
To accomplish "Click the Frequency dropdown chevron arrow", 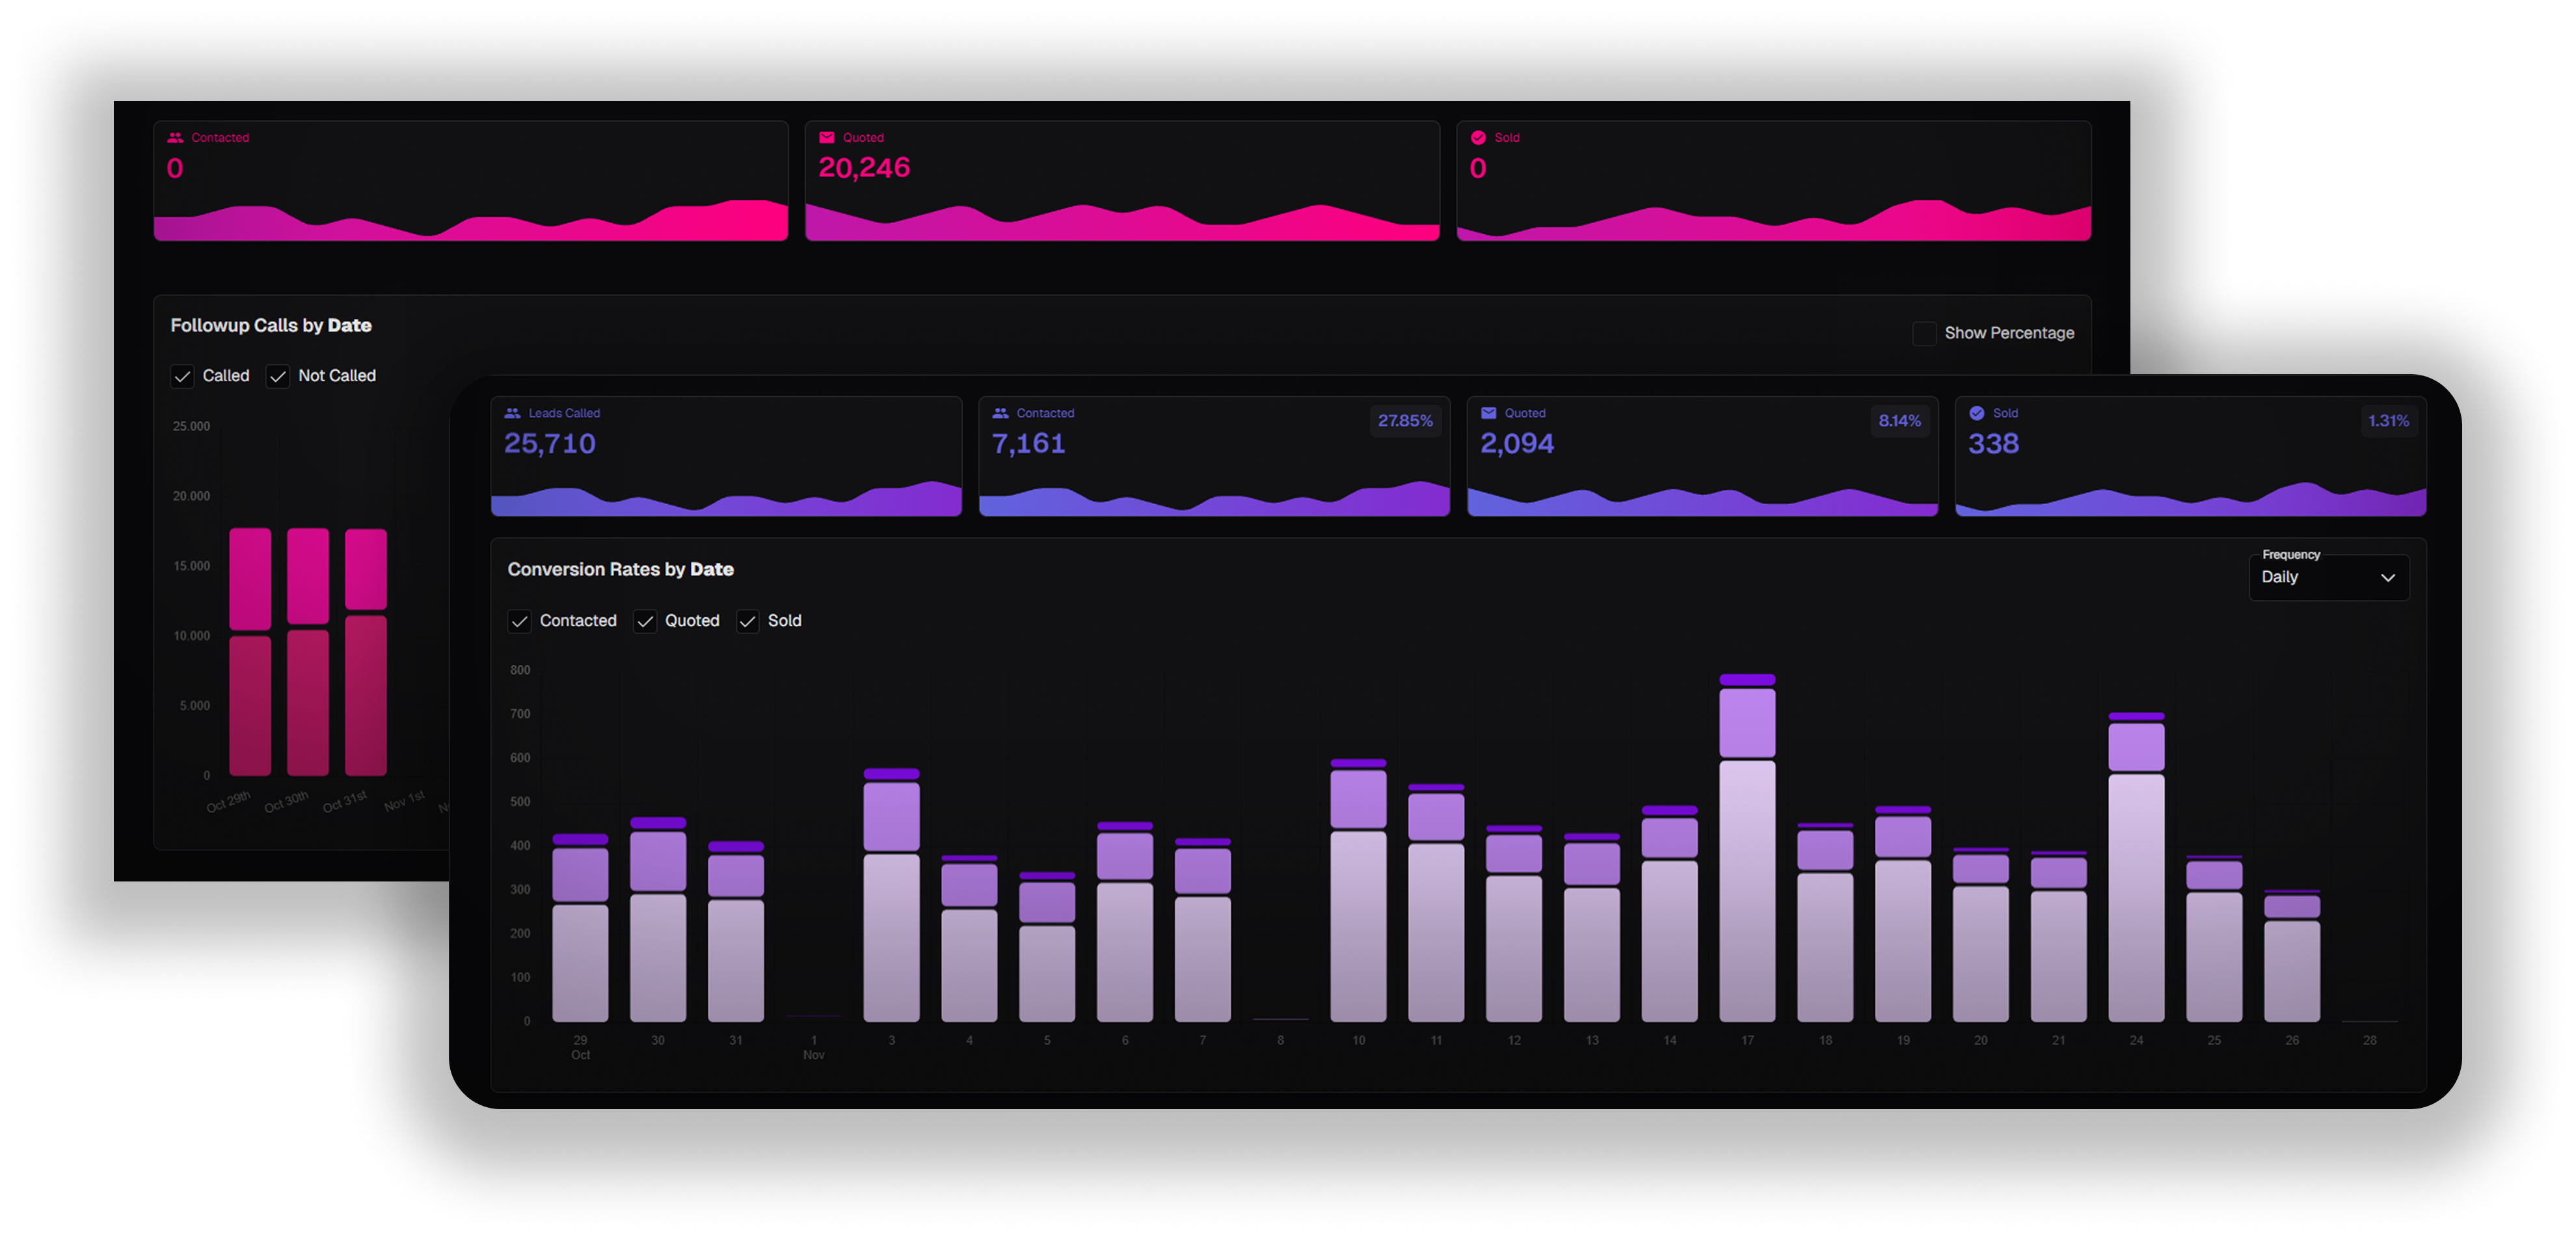I will coord(2387,578).
